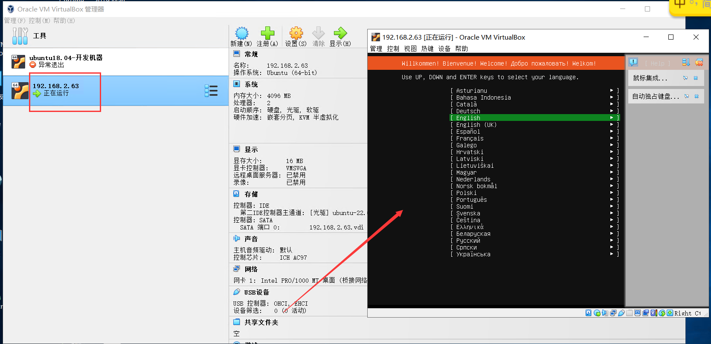711x344 pixels.
Task: Open the 帮助 menu in the VM window
Action: [461, 49]
